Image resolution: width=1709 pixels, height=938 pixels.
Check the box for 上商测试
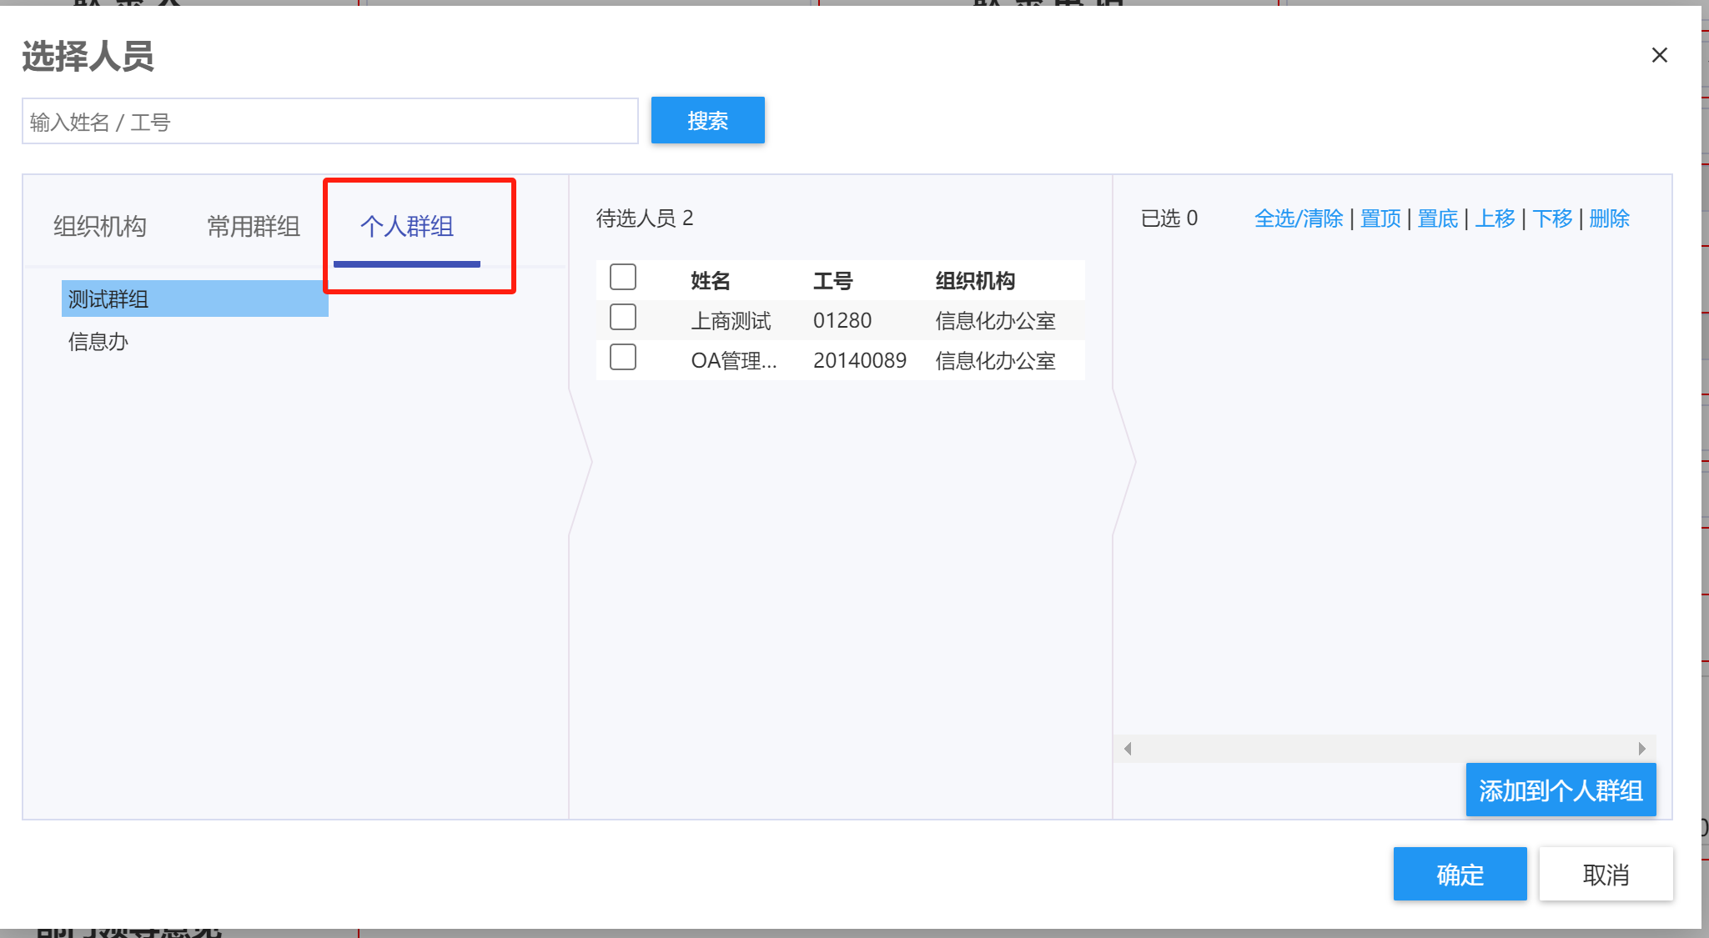coord(622,318)
